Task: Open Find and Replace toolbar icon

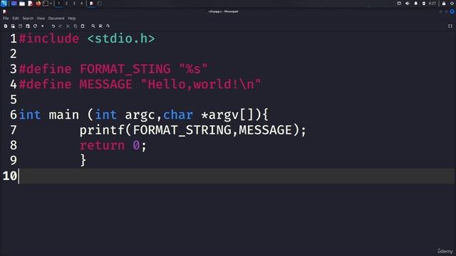Action: point(100,26)
